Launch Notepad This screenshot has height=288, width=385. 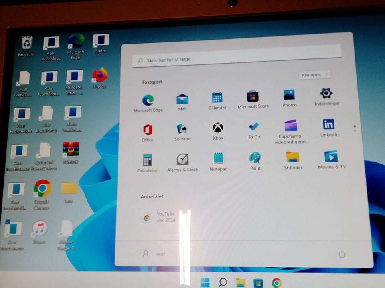(218, 162)
